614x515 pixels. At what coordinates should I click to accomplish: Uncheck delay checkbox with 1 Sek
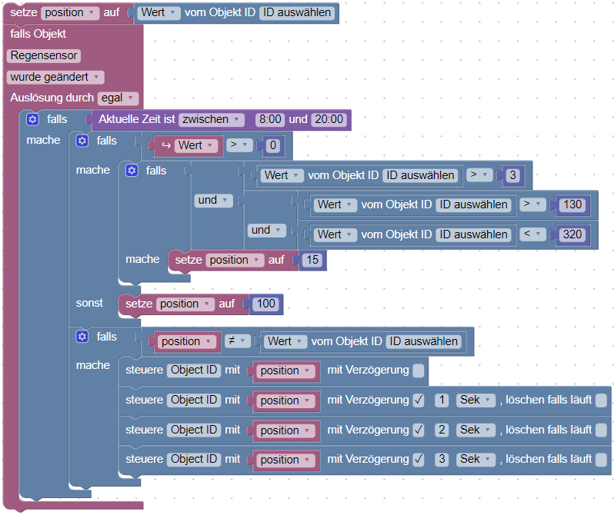419,400
